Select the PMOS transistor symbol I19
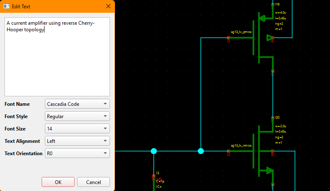This screenshot has height=191, width=330. [x=260, y=38]
